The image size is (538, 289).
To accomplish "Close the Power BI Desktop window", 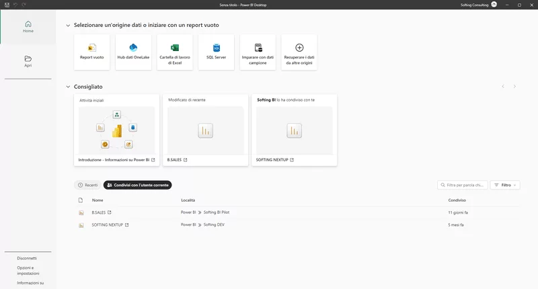I will [x=532, y=5].
